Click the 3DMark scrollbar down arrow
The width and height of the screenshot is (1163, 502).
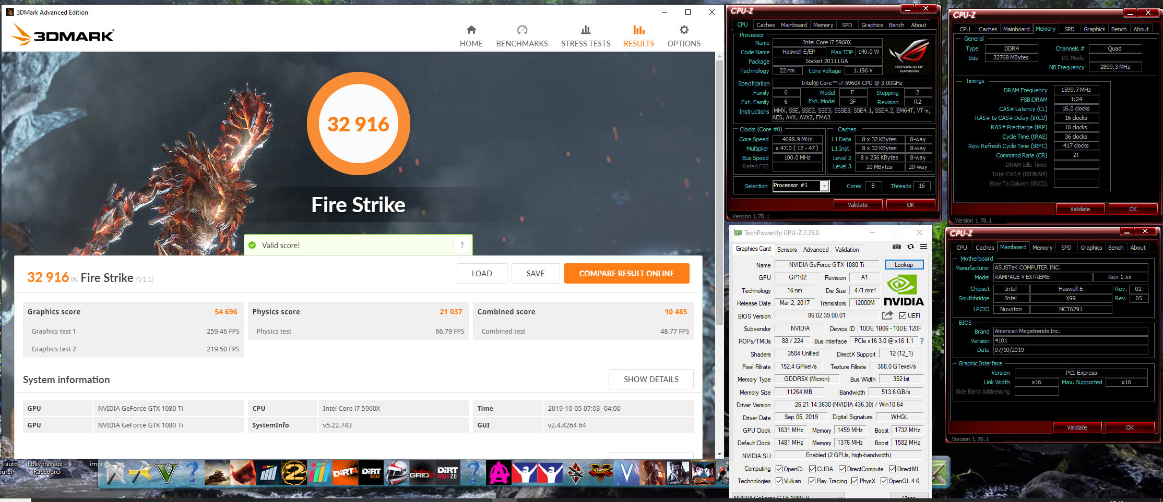[719, 454]
